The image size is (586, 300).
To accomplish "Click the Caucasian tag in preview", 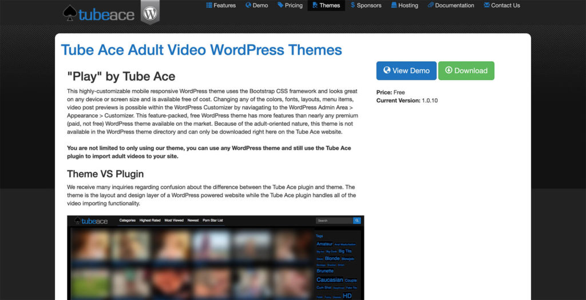I will [330, 280].
